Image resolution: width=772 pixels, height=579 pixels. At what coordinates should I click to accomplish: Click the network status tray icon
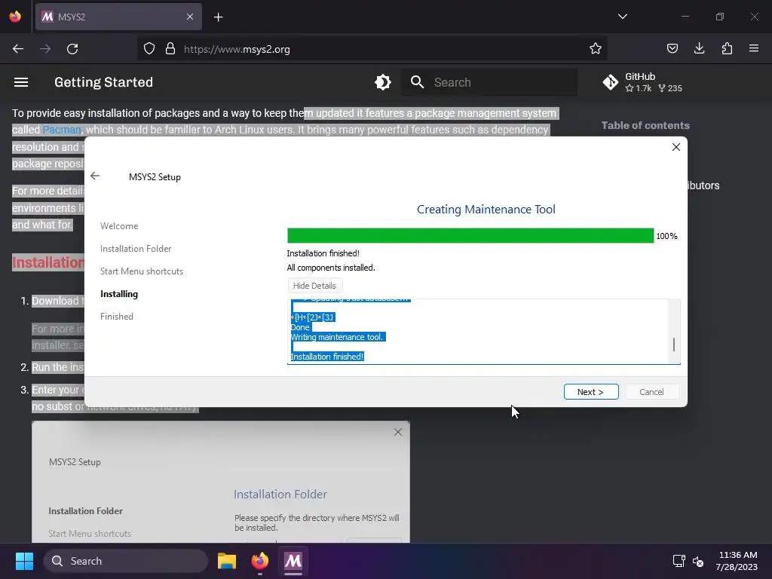(679, 561)
